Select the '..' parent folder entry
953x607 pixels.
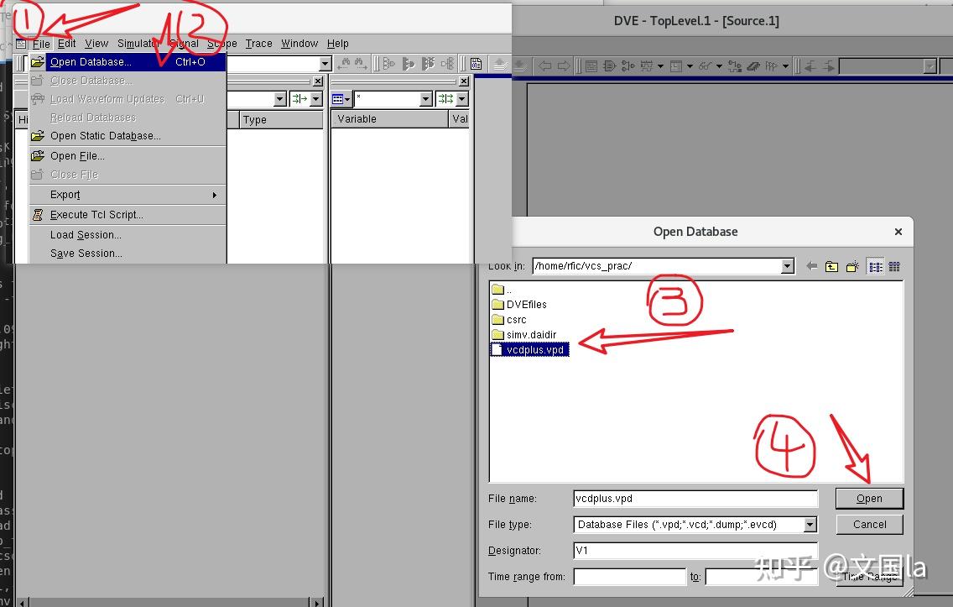[502, 290]
